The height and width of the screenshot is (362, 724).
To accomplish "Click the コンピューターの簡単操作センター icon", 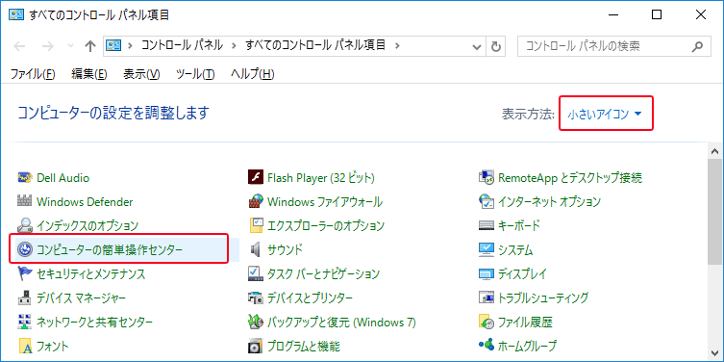I will [x=25, y=249].
